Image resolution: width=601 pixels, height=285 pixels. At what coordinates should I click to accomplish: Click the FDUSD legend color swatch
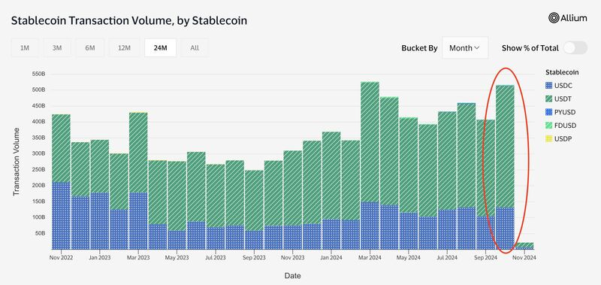pos(549,126)
